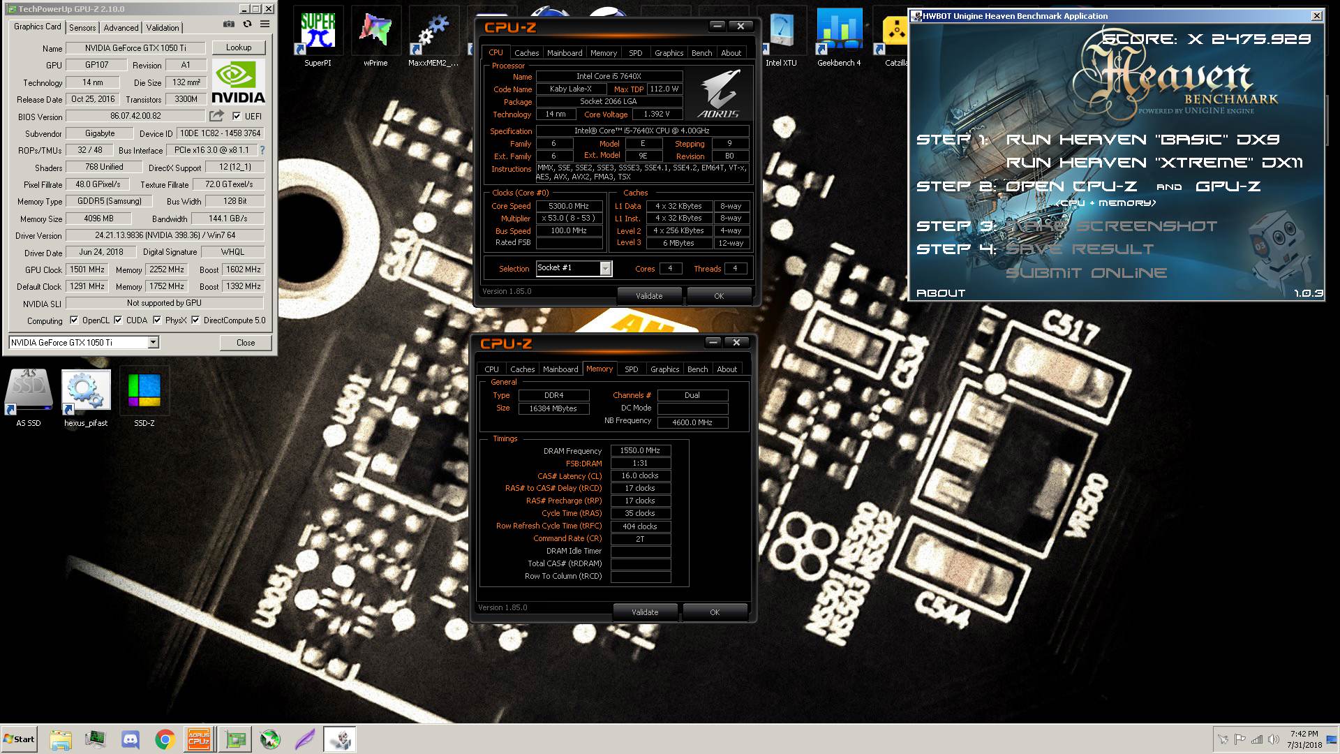
Task: Click the GPU-Z refresh icon
Action: tap(247, 24)
